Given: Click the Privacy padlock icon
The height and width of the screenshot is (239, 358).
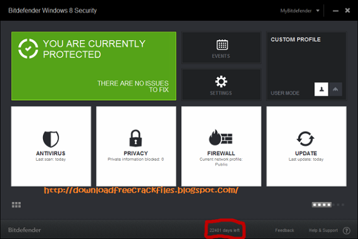Looking at the screenshot, I should 135,138.
